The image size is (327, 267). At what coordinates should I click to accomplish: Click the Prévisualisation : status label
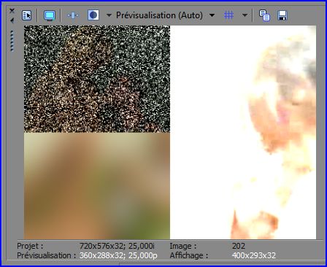(x=47, y=255)
